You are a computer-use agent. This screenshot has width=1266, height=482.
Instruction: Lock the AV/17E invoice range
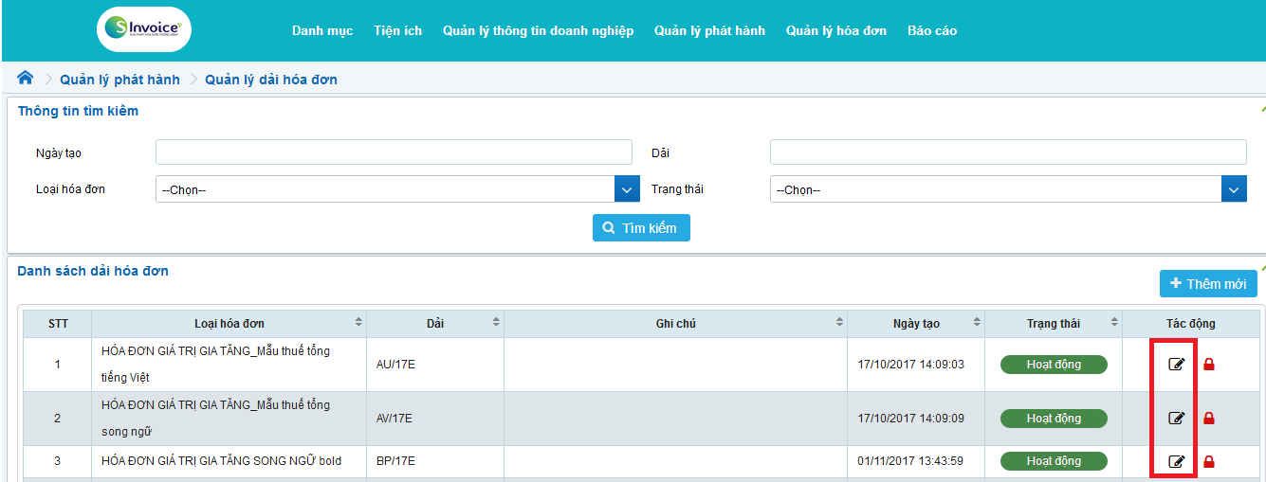tap(1208, 419)
